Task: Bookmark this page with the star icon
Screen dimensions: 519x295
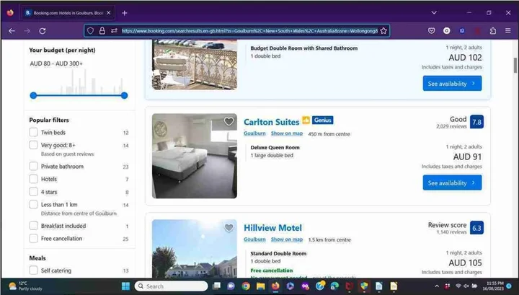Action: tap(383, 31)
